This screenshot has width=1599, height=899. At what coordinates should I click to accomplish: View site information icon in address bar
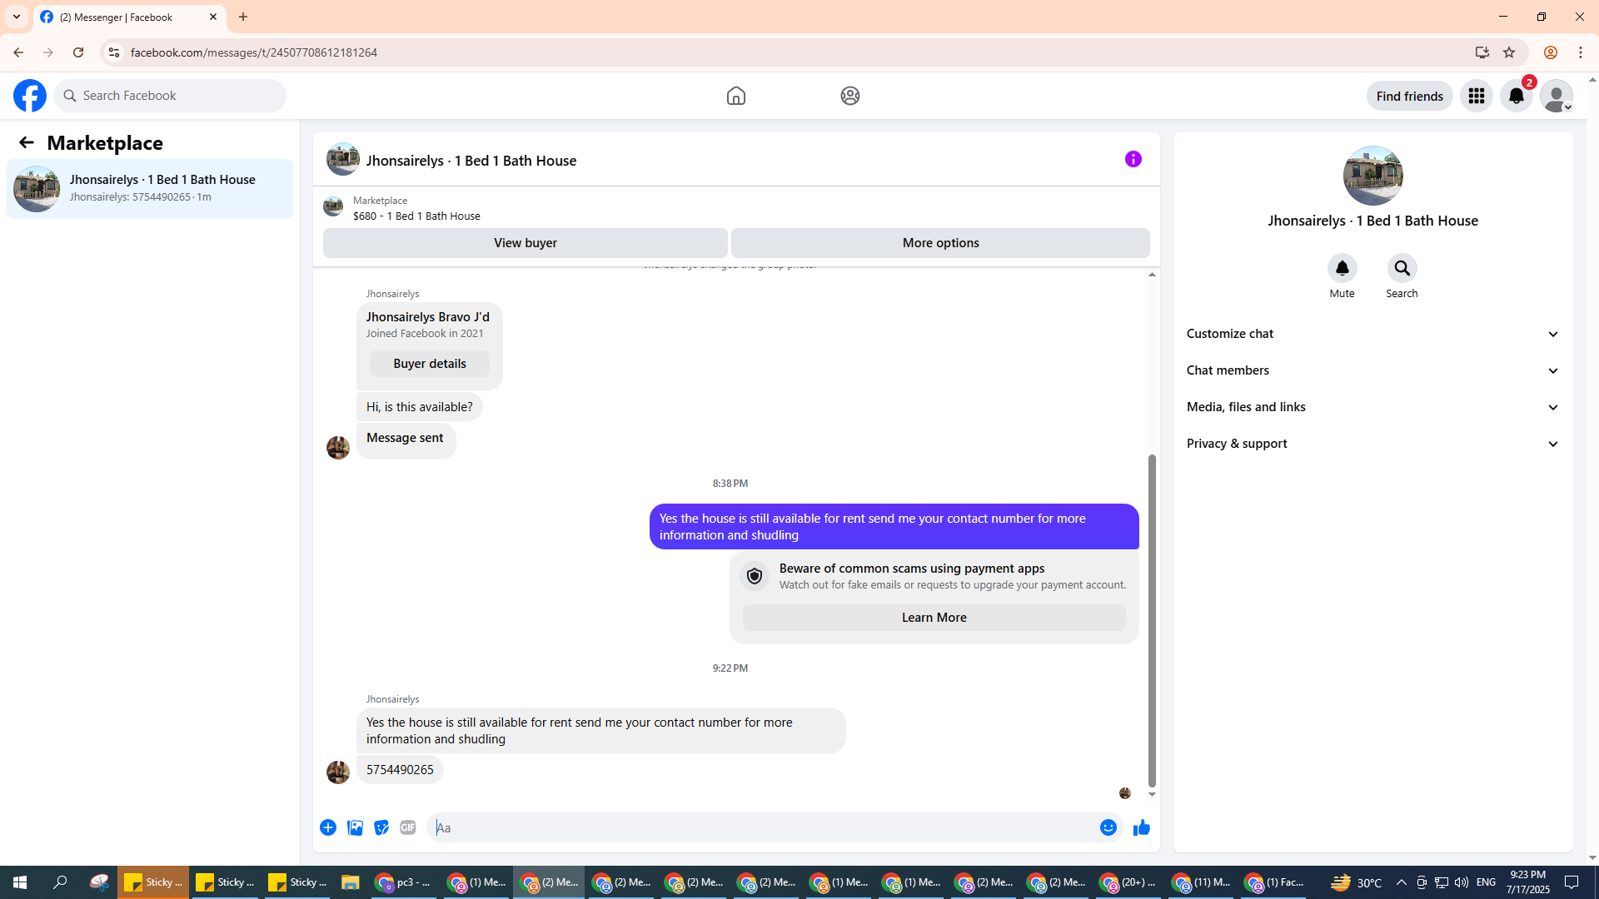click(114, 52)
